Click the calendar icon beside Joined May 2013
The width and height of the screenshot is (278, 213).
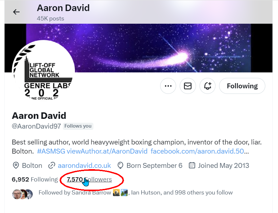pos(192,165)
